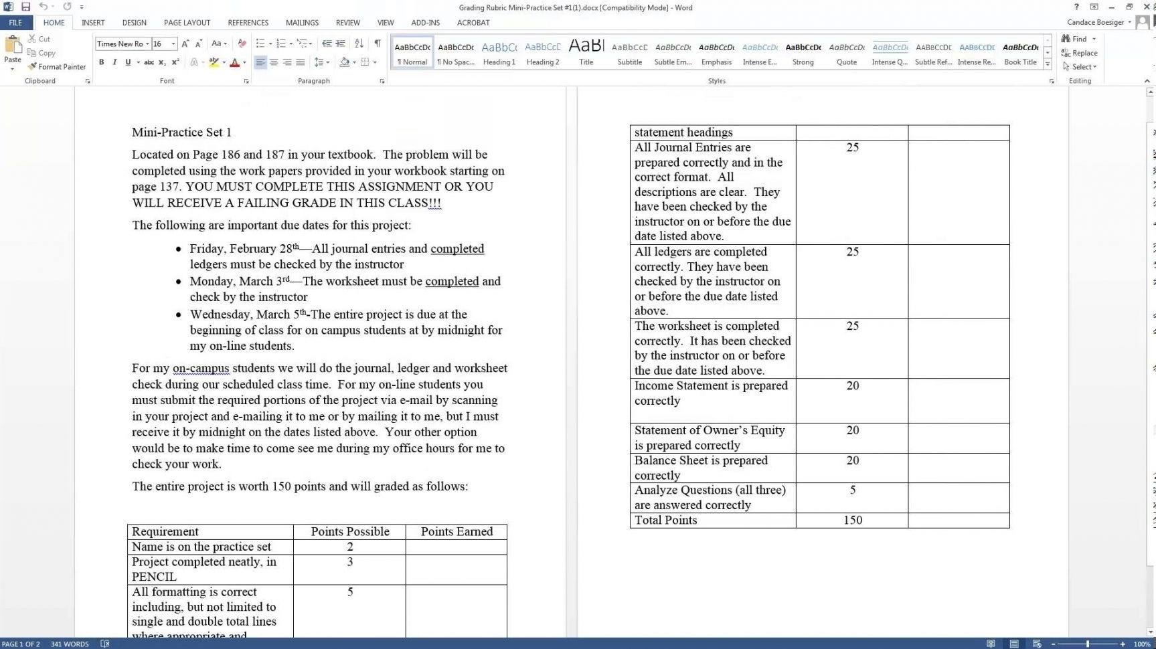Apply bold formatting to text

pyautogui.click(x=101, y=62)
